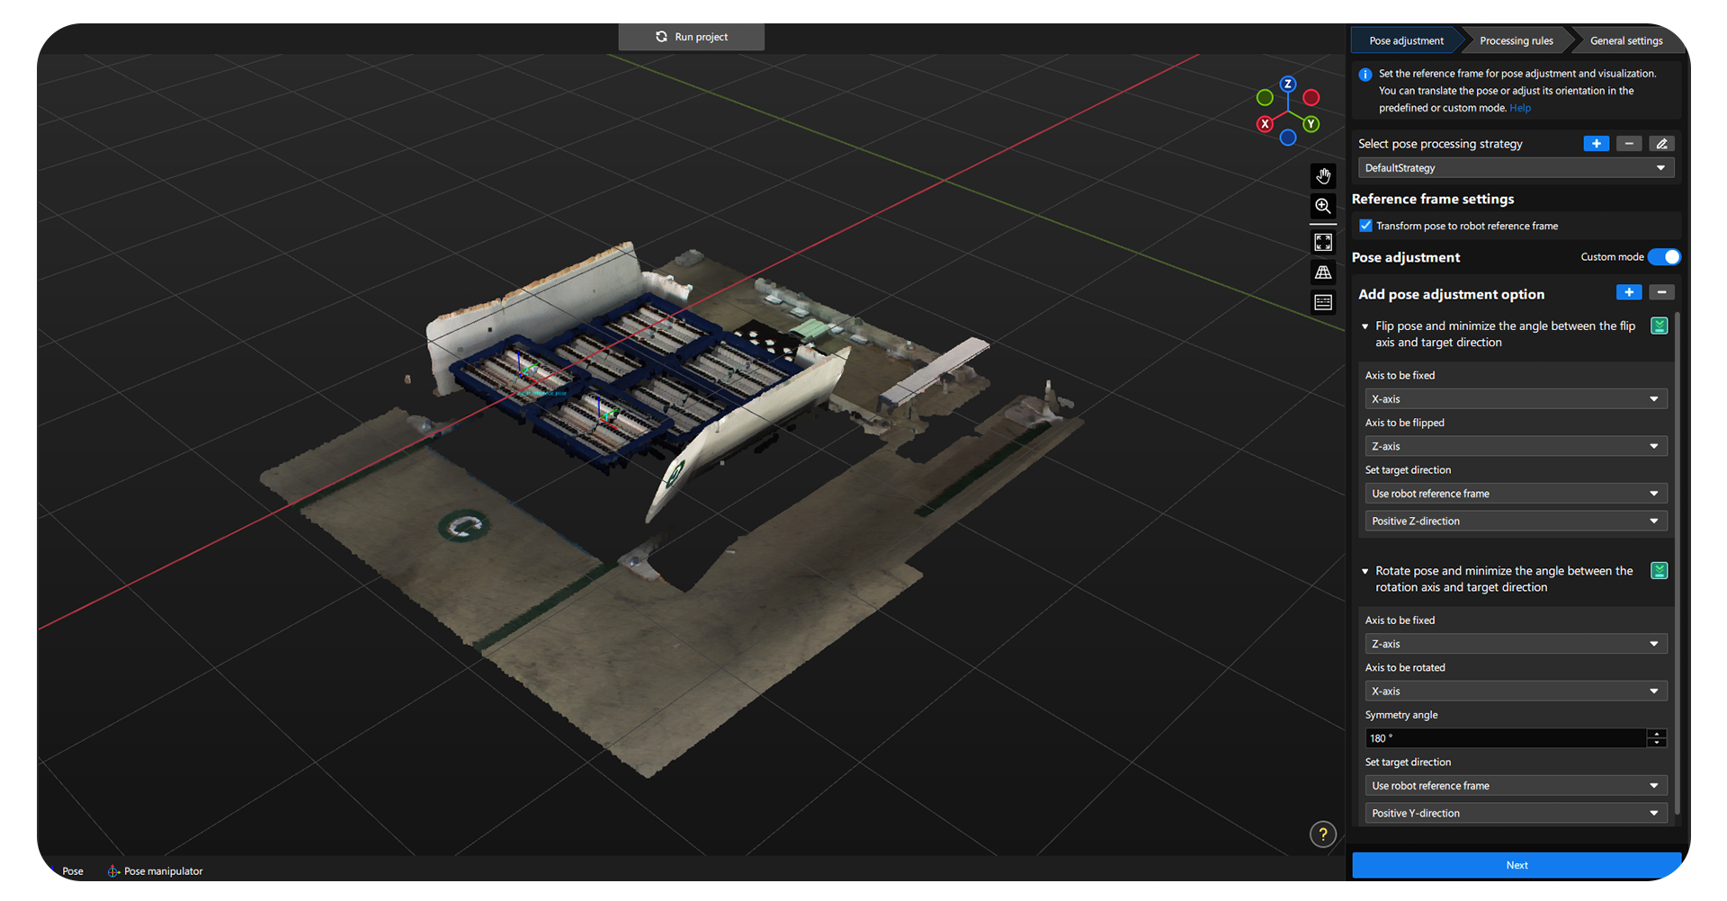Open the General settings tab
This screenshot has width=1727, height=901.
pyautogui.click(x=1625, y=40)
